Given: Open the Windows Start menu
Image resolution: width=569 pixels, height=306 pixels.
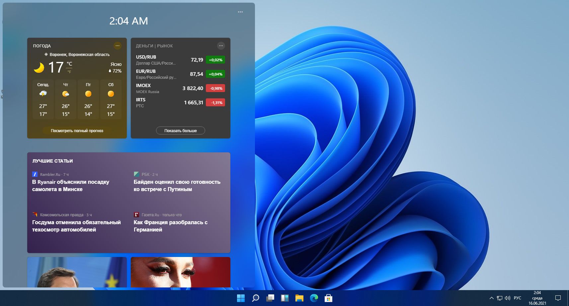Looking at the screenshot, I should [241, 298].
